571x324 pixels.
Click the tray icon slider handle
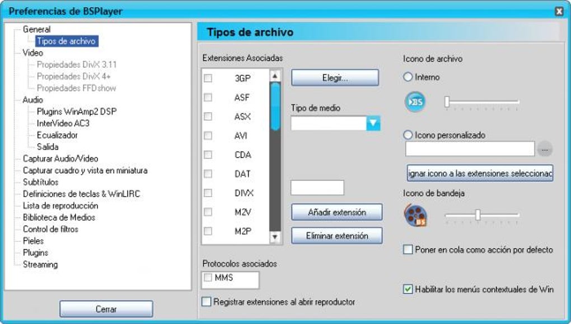pos(478,215)
